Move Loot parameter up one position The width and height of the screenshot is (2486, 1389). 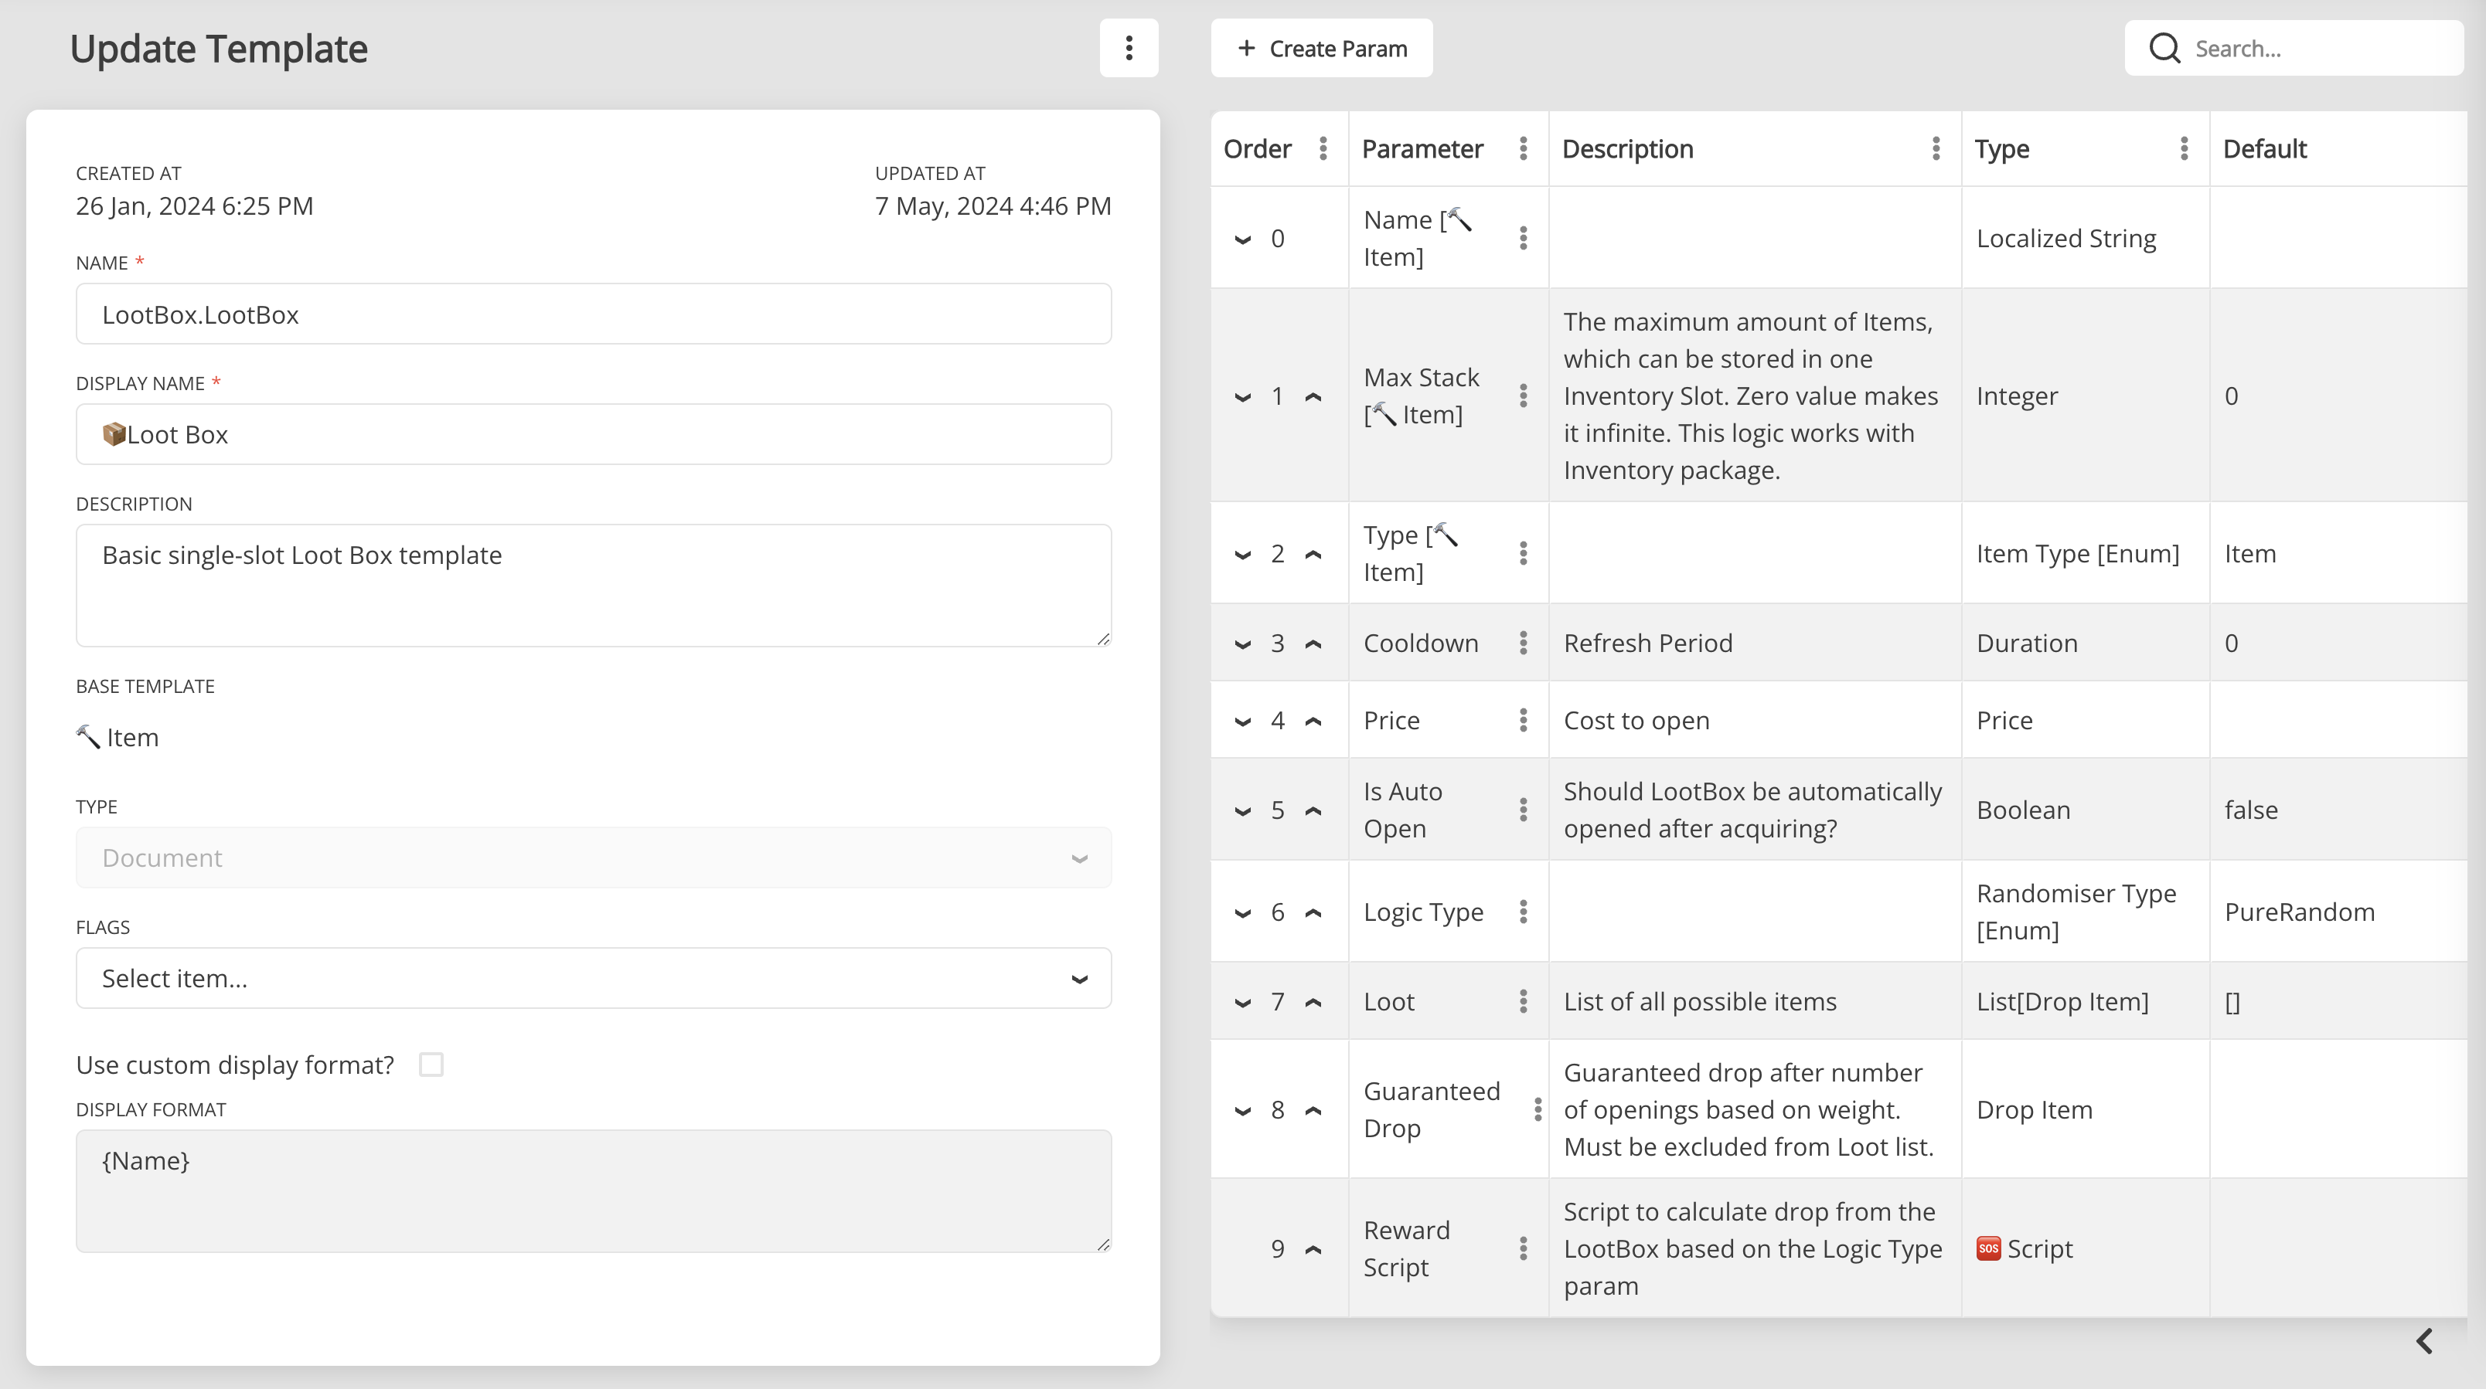coord(1313,1002)
